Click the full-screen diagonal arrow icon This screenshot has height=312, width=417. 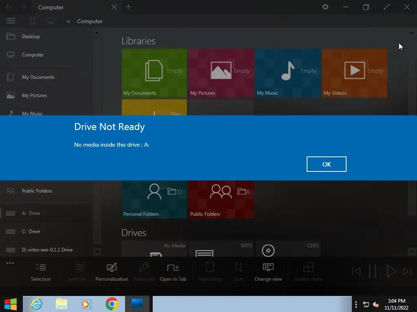pos(386,7)
